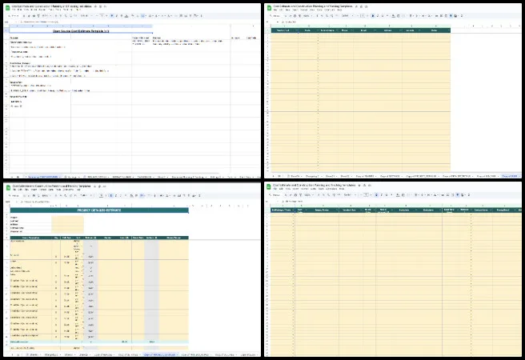Screen dimensions: 525x360
Task: Click yellow Project input cell in bottom-left sheet
Action: click(x=66, y=218)
